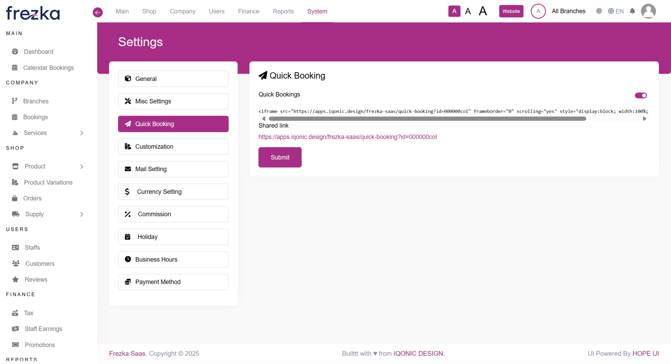
Task: Expand the Product submenu chevron
Action: point(82,166)
